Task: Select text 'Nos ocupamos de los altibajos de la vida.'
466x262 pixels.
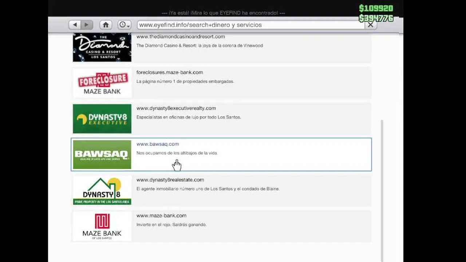Action: pos(177,153)
